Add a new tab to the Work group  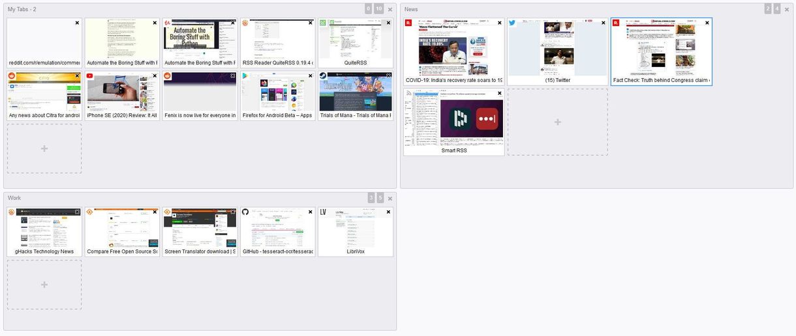coord(44,285)
